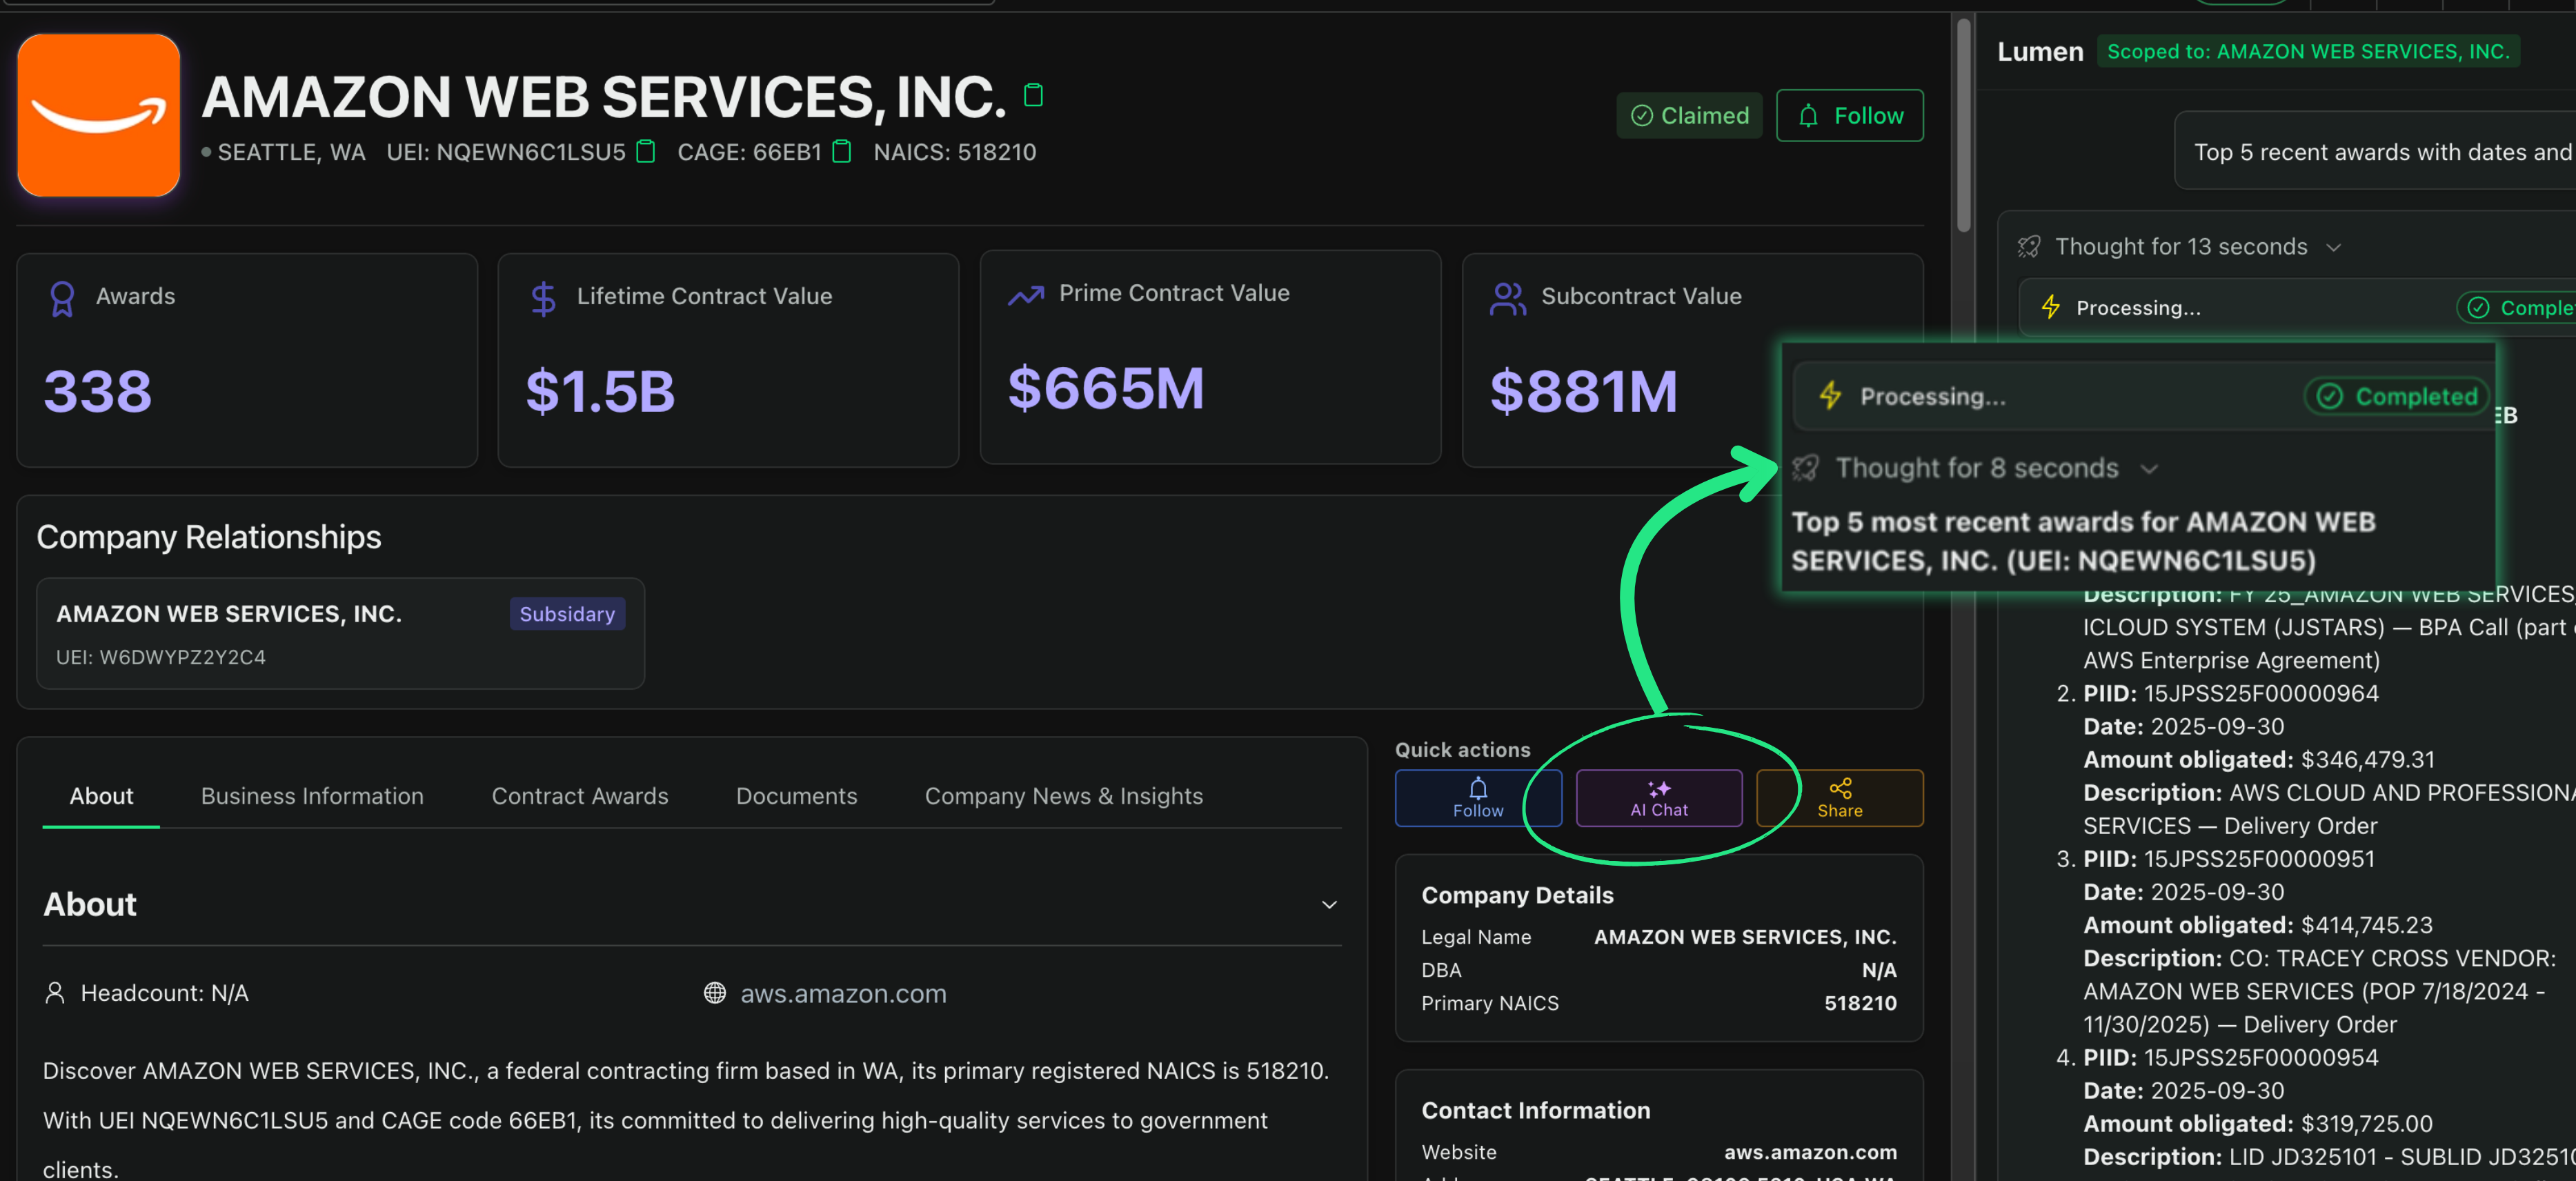Click the lightning icon in the Lumen panel Processing row
The width and height of the screenshot is (2576, 1181).
[x=2050, y=307]
